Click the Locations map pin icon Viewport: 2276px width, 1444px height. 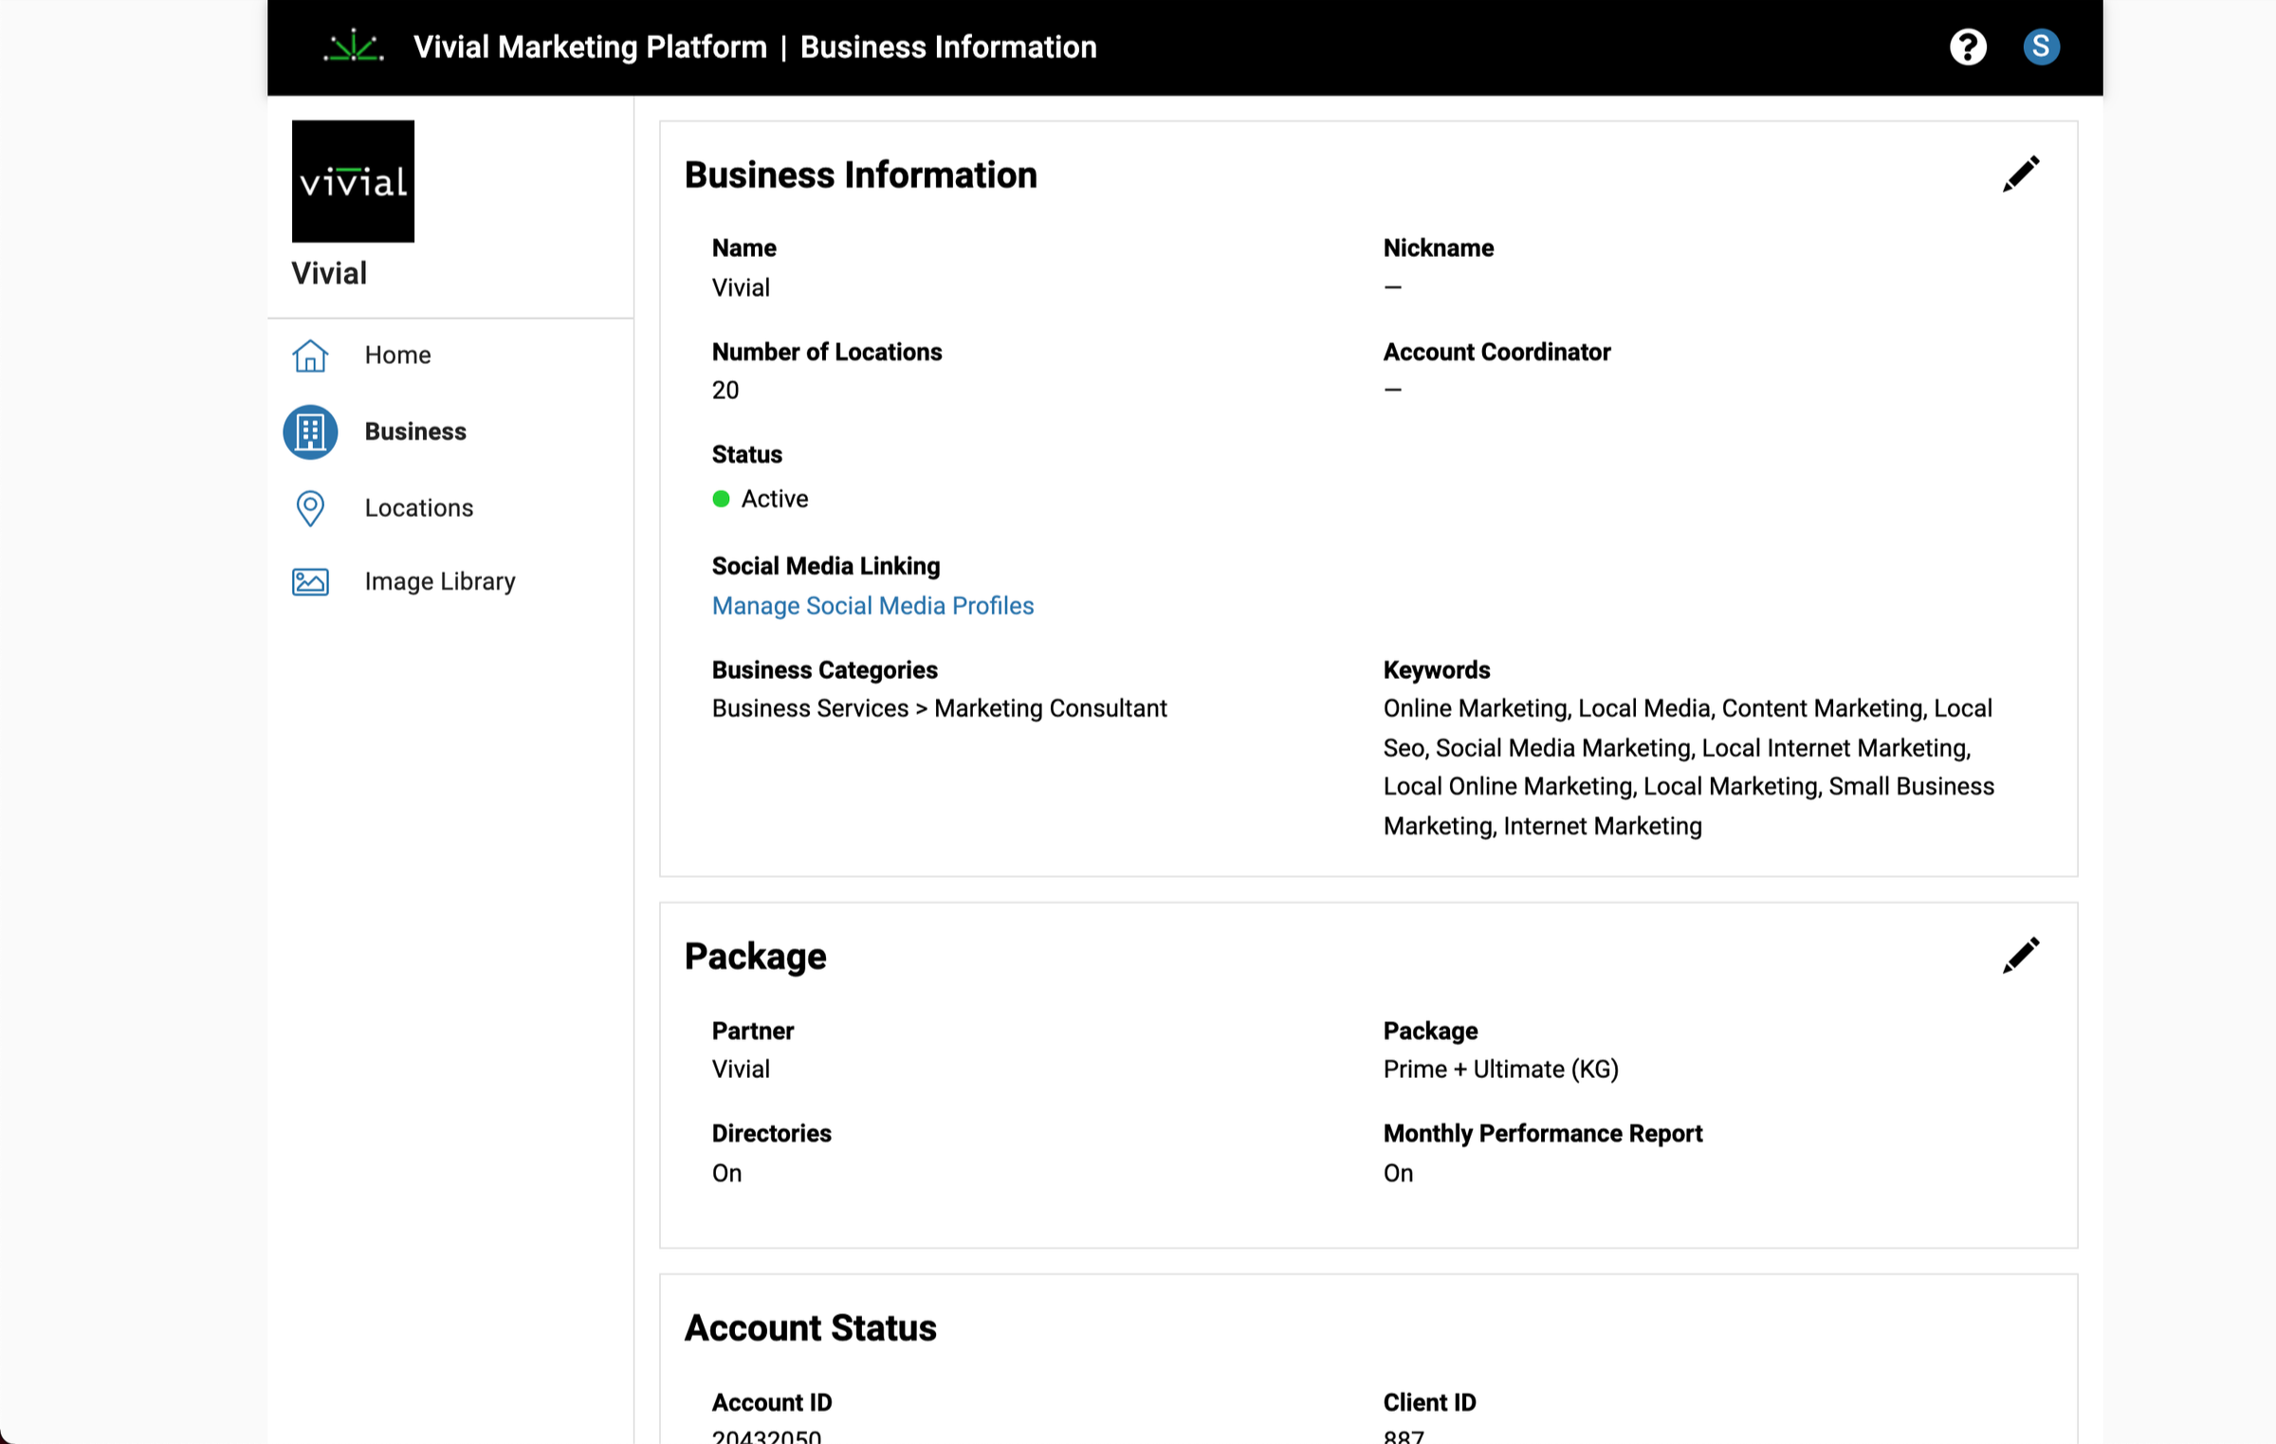pyautogui.click(x=310, y=508)
